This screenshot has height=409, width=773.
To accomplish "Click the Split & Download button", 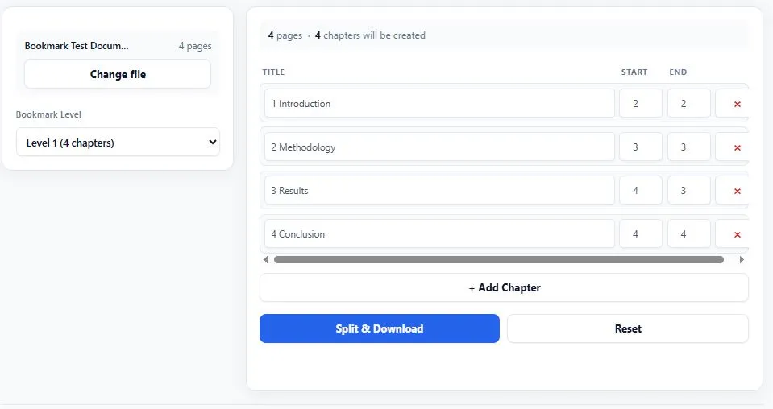I will [380, 328].
